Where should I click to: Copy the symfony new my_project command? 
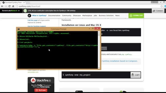point(135,75)
